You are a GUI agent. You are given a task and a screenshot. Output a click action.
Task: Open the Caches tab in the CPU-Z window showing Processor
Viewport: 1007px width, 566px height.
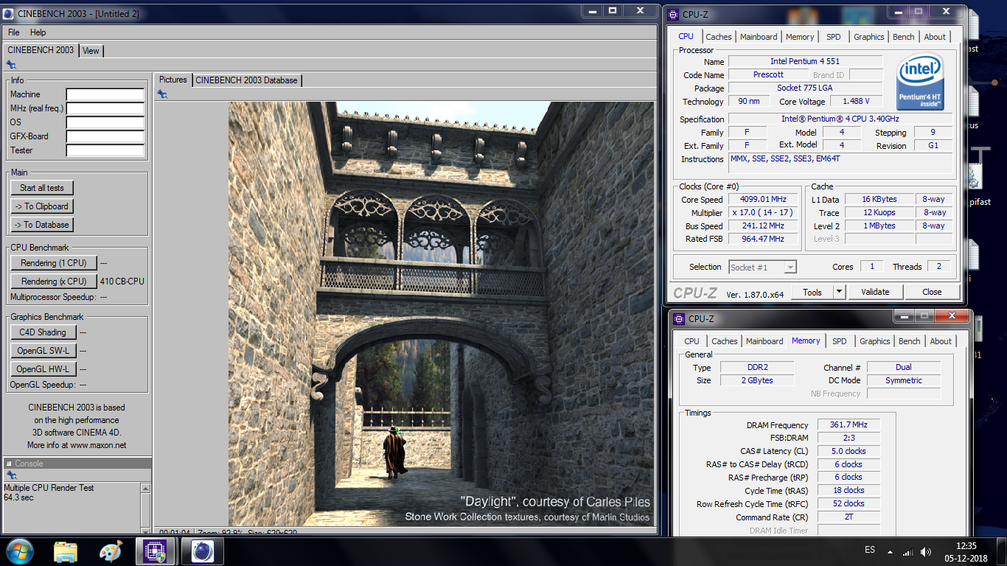coord(719,37)
